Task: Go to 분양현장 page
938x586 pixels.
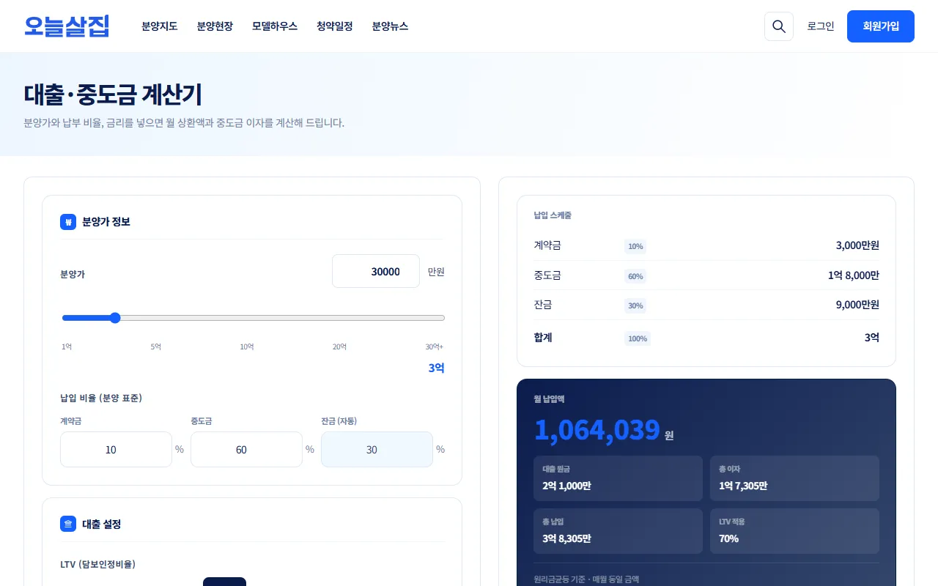Action: point(215,26)
